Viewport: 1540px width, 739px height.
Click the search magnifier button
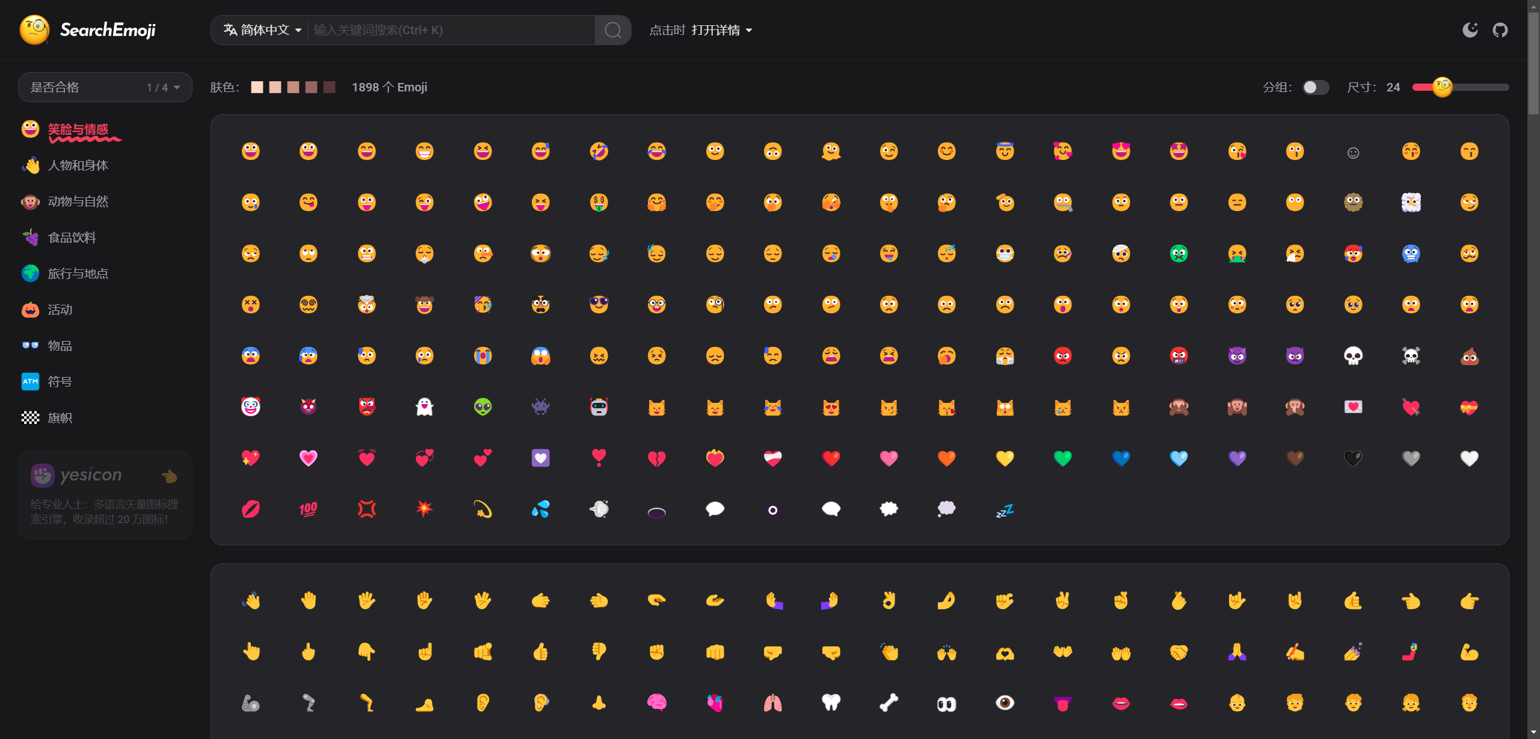612,29
